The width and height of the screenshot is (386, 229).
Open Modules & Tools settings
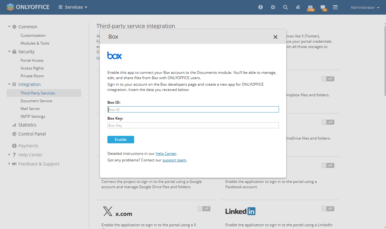pos(35,43)
